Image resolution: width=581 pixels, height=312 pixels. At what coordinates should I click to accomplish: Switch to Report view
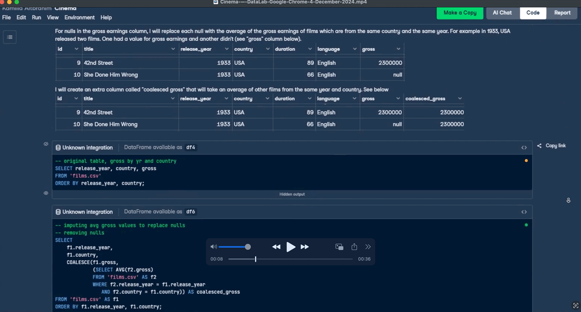point(562,13)
